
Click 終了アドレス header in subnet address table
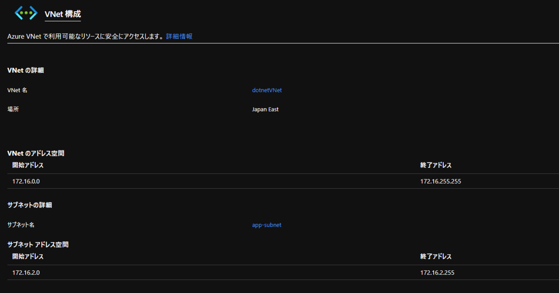point(436,257)
